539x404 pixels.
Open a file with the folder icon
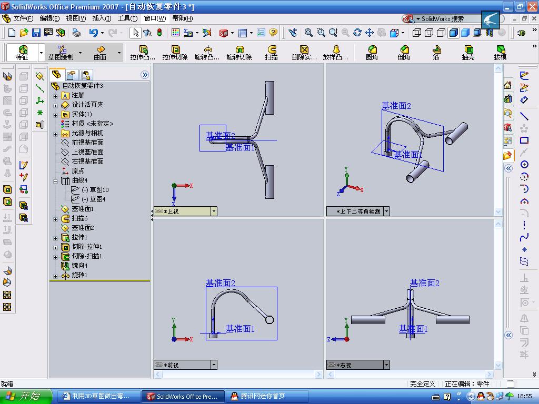tap(24, 33)
